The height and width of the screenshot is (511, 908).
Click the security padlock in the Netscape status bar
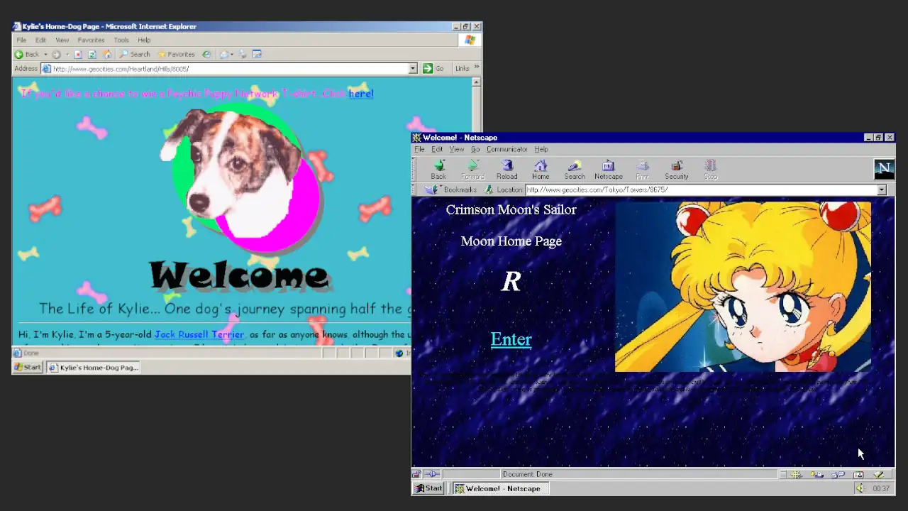417,474
